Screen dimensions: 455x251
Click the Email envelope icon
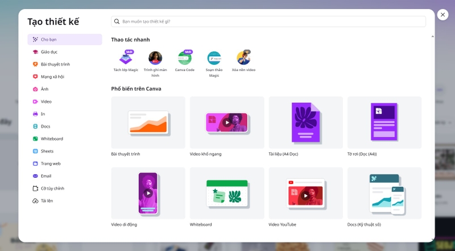(x=35, y=176)
